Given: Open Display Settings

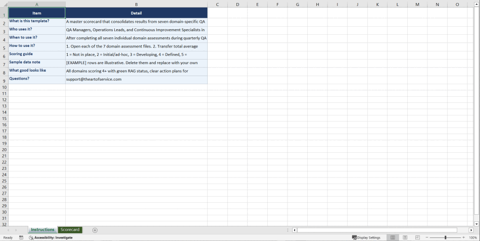Looking at the screenshot, I should coord(366,237).
